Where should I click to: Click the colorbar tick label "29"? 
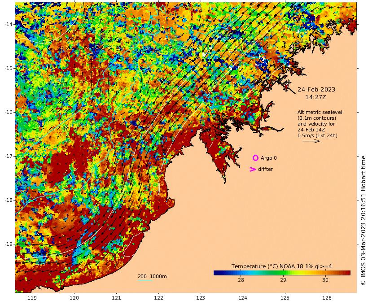(x=283, y=280)
